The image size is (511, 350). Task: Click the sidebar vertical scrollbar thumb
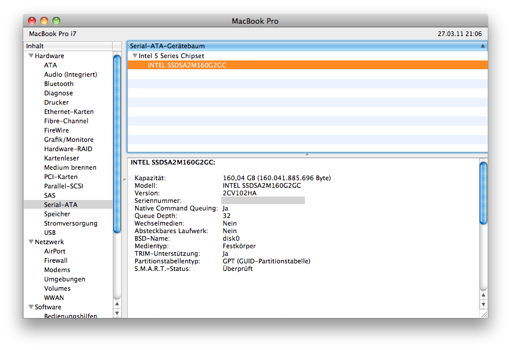click(117, 144)
